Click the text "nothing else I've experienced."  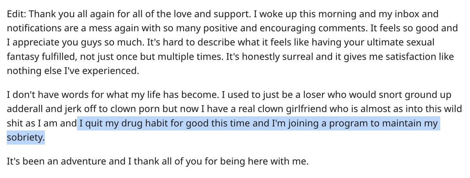click(73, 71)
